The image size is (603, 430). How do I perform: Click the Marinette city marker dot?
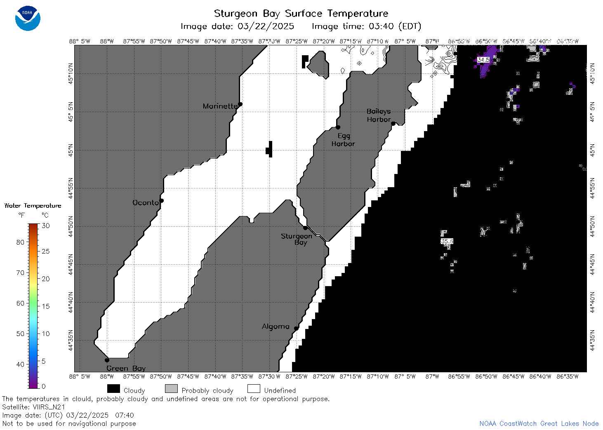(x=240, y=104)
